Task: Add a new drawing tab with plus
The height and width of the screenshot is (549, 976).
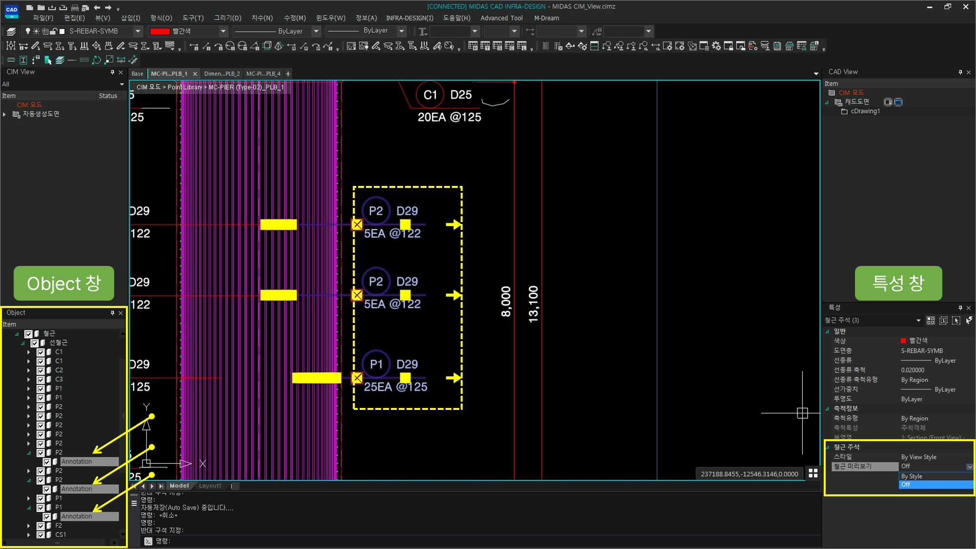Action: [288, 74]
